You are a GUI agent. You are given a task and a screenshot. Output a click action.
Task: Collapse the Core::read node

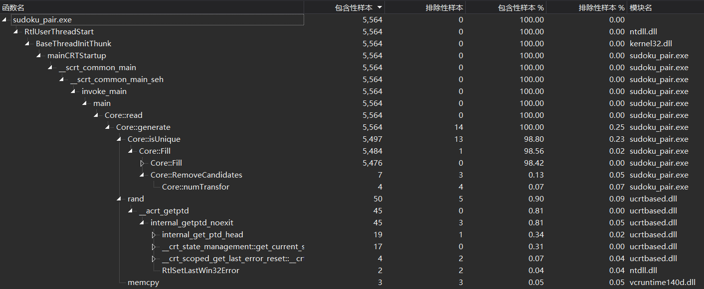click(x=96, y=115)
